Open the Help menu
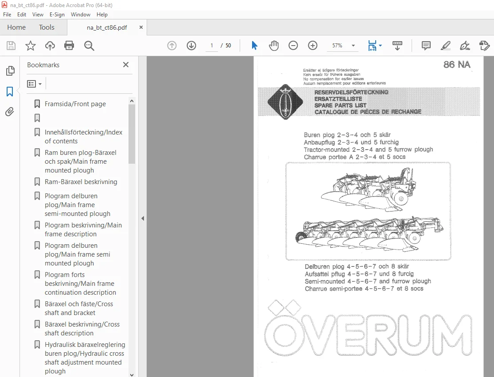494x377 pixels. [102, 15]
